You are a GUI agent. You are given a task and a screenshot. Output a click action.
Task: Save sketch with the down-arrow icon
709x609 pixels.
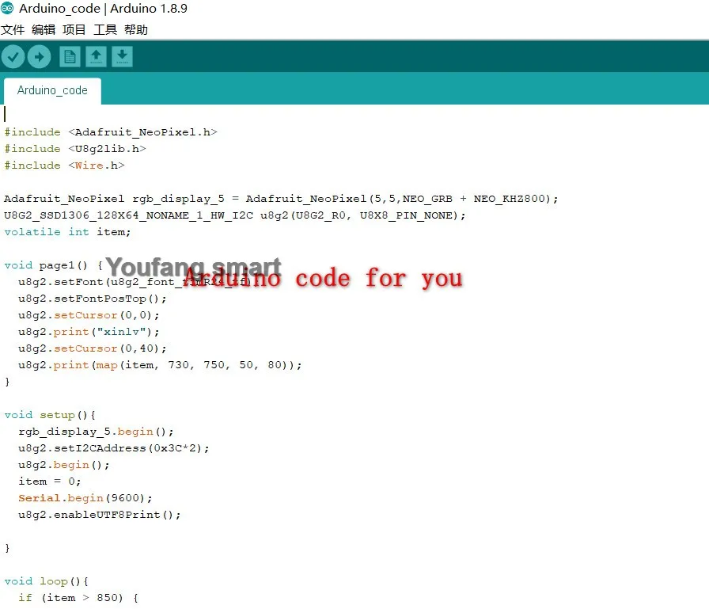coord(122,57)
